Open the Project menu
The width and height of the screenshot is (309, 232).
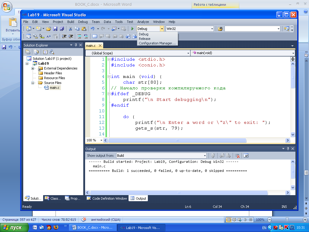58,22
